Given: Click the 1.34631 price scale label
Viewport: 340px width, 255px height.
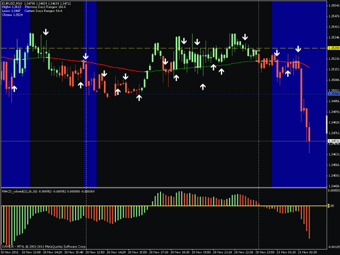Looking at the screenshot, I should (x=334, y=154).
